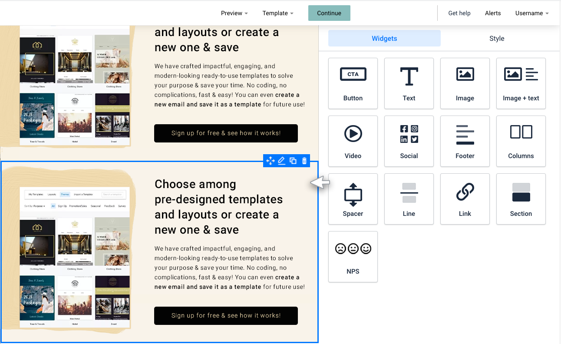
Task: Add a Text widget
Action: pos(409,83)
